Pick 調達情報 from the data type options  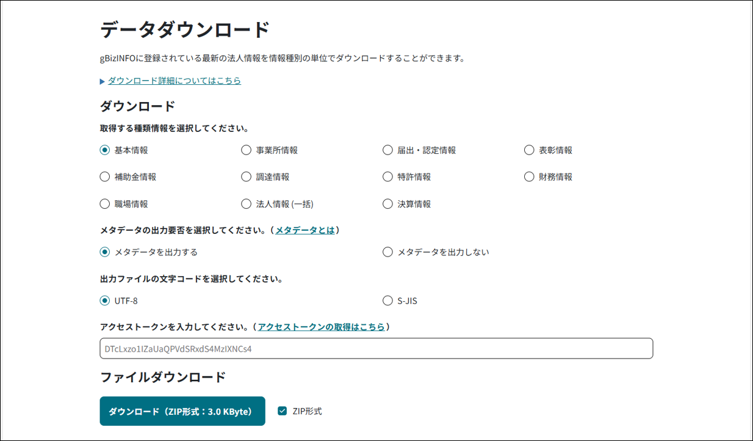coord(247,177)
